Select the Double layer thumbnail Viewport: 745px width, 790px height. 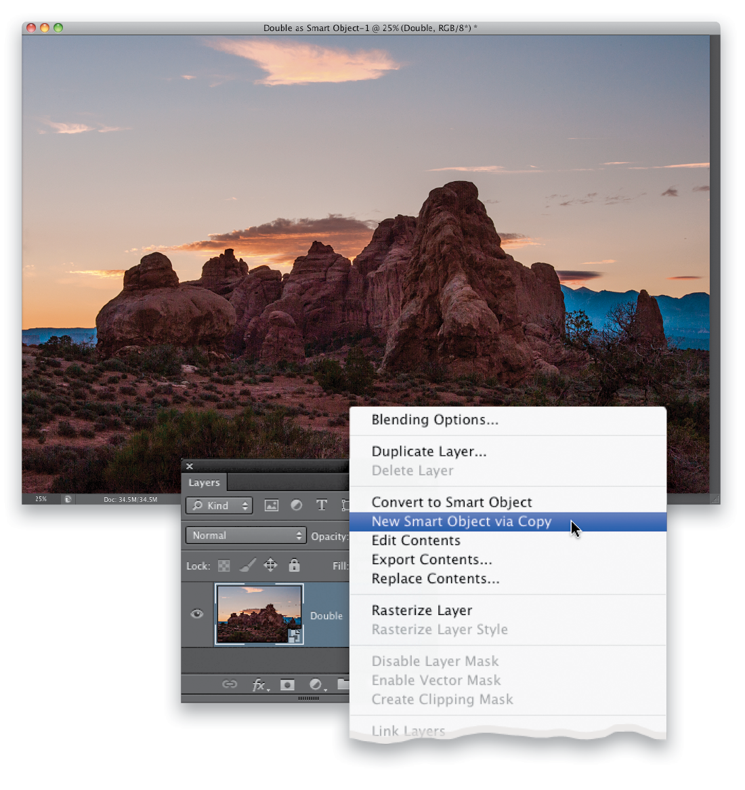[259, 614]
